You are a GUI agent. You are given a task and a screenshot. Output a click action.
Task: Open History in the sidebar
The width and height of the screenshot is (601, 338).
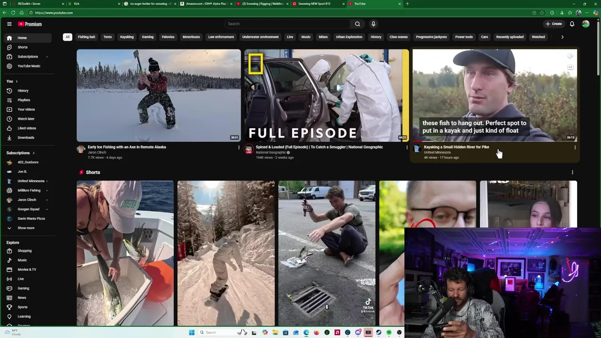(28, 91)
